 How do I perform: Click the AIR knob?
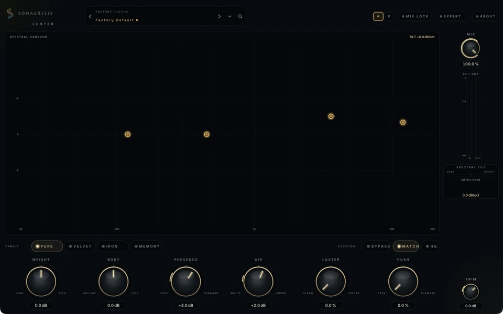[x=258, y=282]
